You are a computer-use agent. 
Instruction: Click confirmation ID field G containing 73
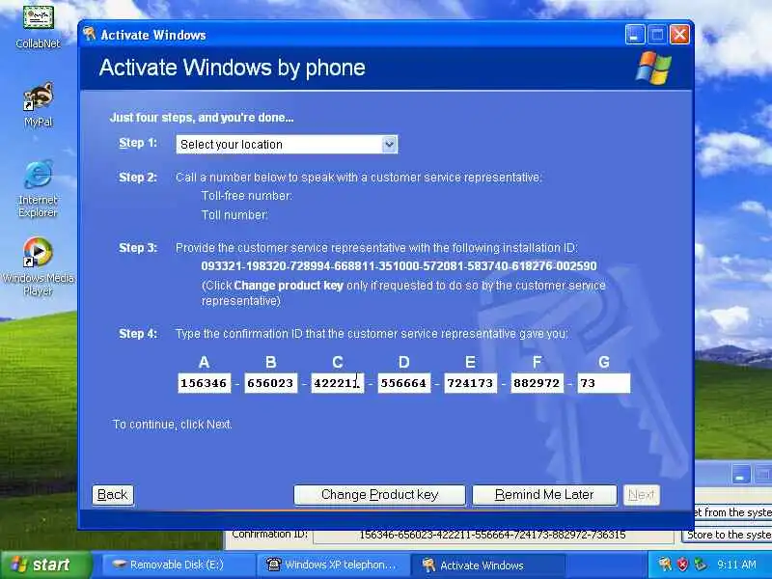point(604,383)
